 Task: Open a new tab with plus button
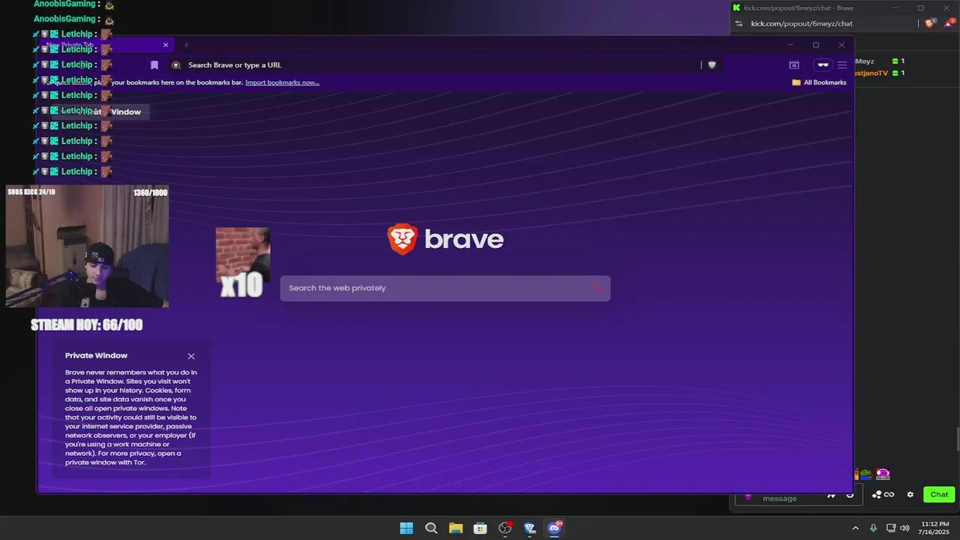point(186,45)
